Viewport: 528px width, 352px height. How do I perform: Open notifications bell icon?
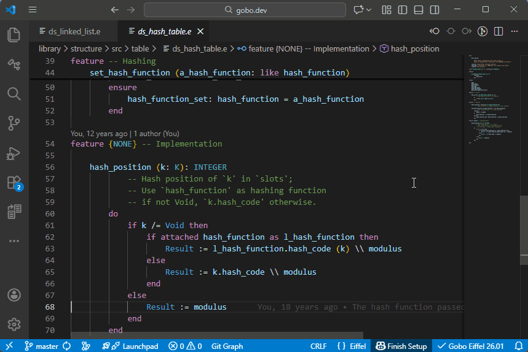[x=519, y=346]
